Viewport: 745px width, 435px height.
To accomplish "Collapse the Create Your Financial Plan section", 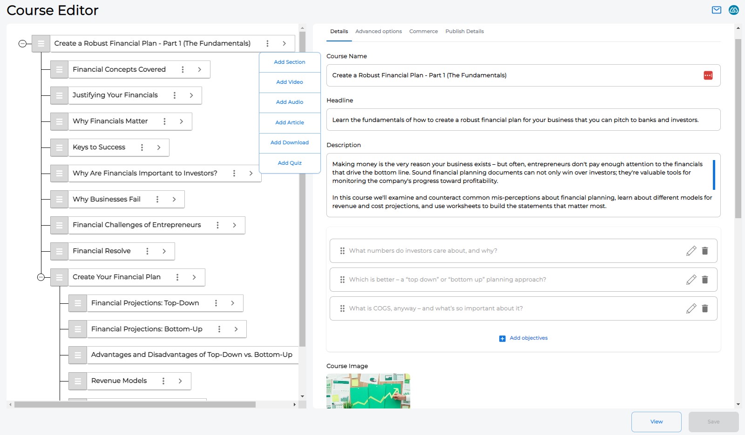I will 41,277.
